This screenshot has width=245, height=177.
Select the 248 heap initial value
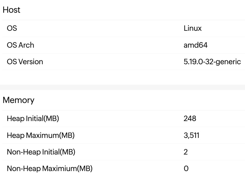coord(190,119)
